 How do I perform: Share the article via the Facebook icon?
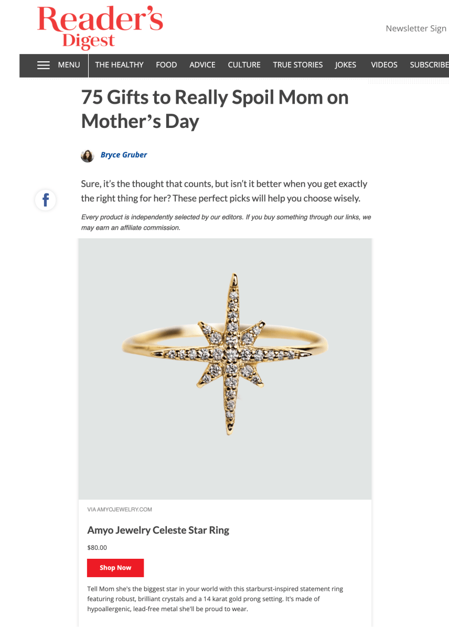45,200
